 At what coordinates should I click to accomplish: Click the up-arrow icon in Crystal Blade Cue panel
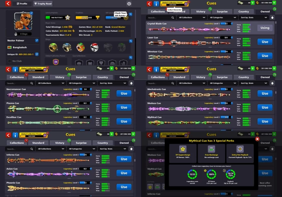pos(272,18)
